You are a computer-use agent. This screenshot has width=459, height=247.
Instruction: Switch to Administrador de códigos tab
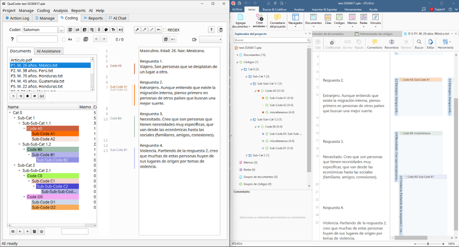(x=376, y=34)
